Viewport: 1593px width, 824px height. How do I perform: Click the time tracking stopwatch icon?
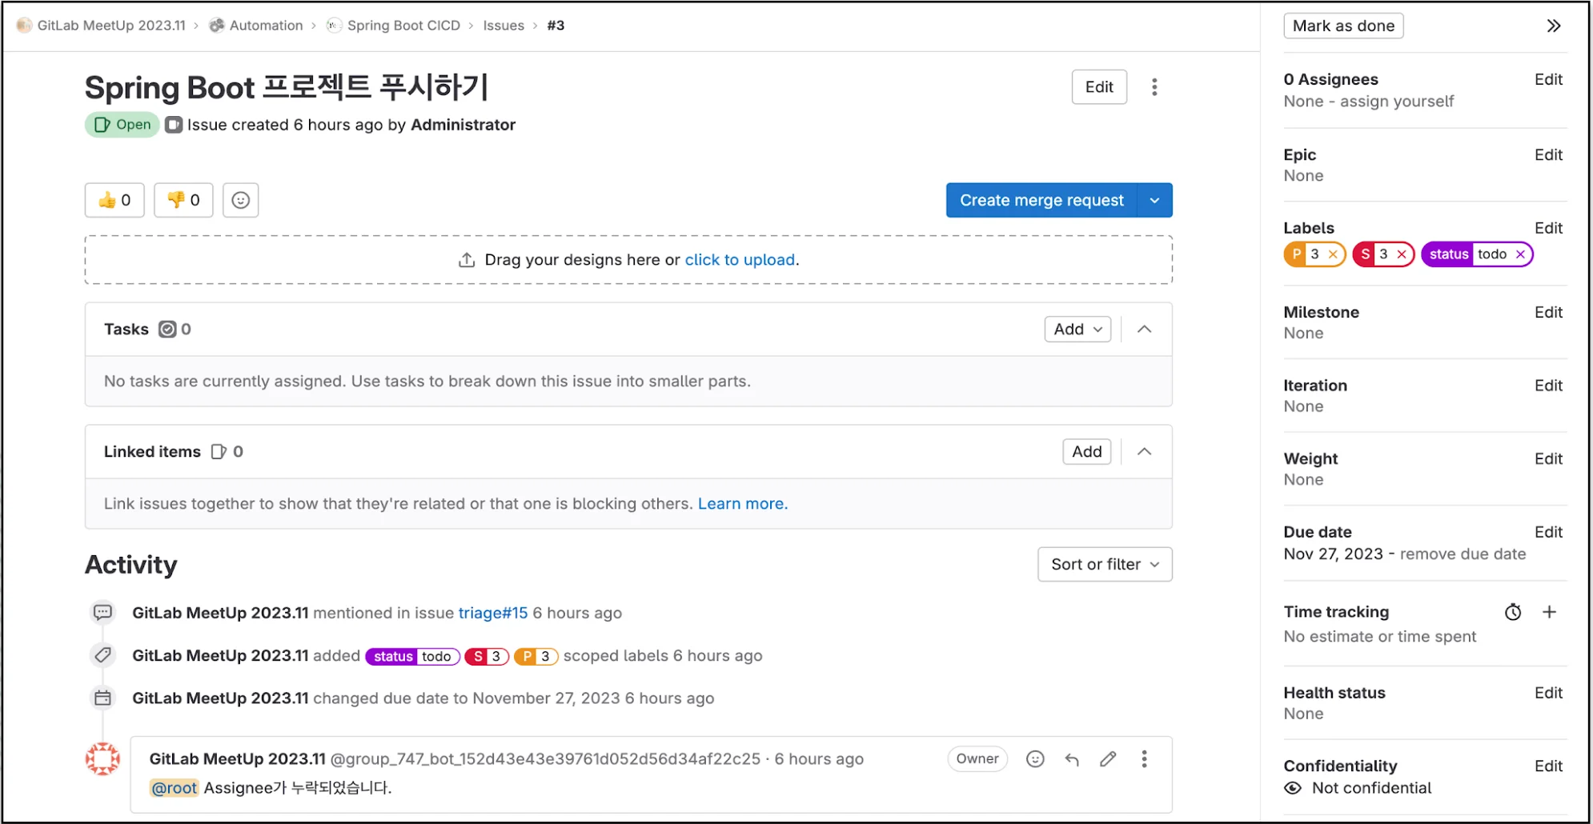1513,612
